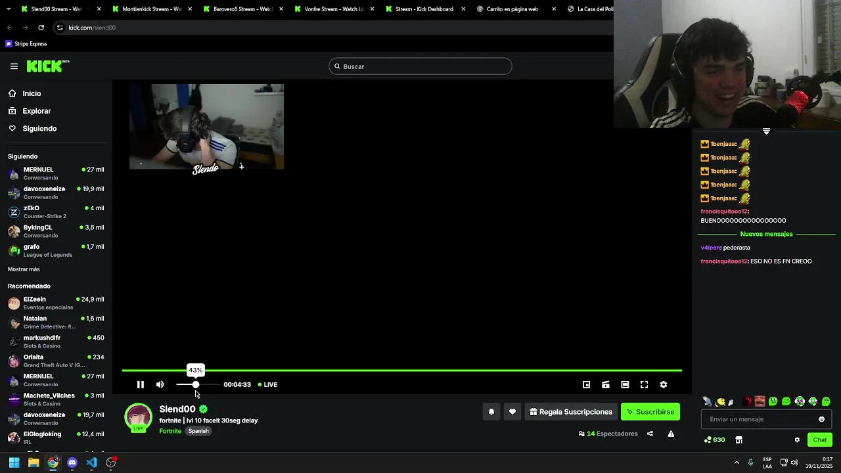Screen dimensions: 841x473
Task: Open Machete_Vilches recommended channel
Action: point(56,399)
